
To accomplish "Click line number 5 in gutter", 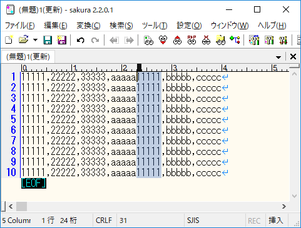I will click(x=13, y=119).
